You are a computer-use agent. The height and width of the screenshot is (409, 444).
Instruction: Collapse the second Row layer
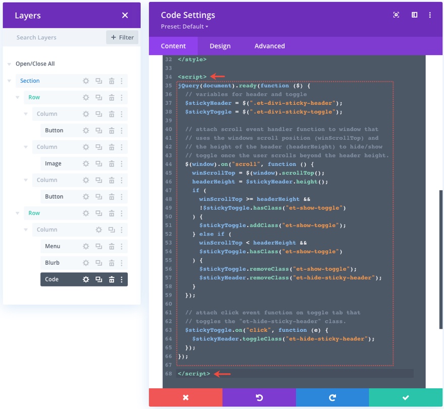17,213
